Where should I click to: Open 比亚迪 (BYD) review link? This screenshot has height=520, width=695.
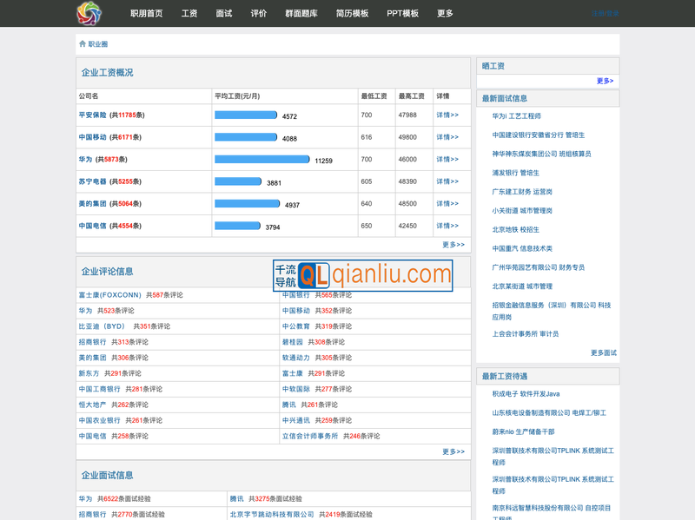click(103, 326)
